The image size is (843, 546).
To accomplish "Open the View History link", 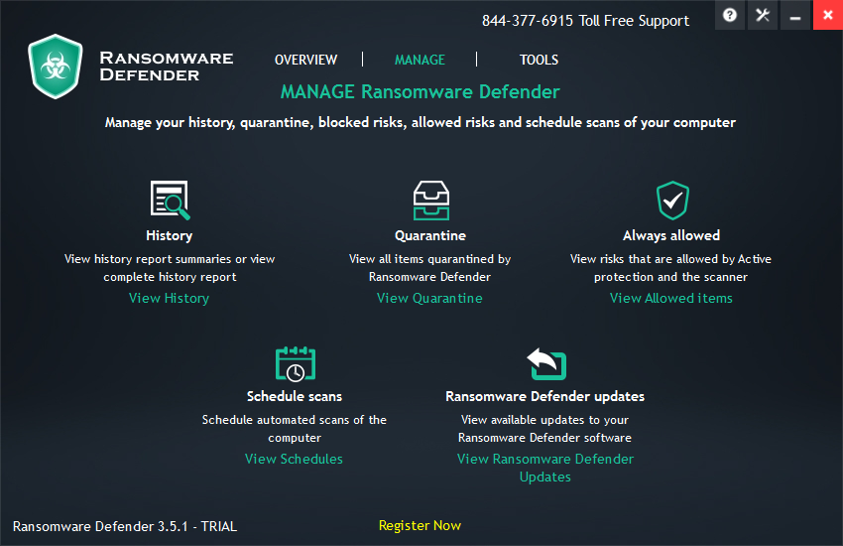I will point(169,298).
